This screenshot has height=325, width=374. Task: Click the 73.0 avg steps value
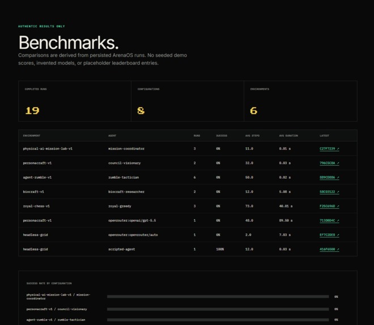click(x=249, y=206)
